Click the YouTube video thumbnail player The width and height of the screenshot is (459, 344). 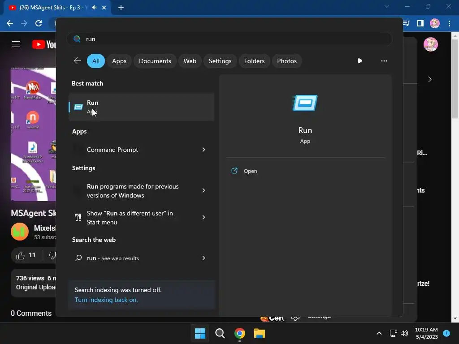pos(33,134)
